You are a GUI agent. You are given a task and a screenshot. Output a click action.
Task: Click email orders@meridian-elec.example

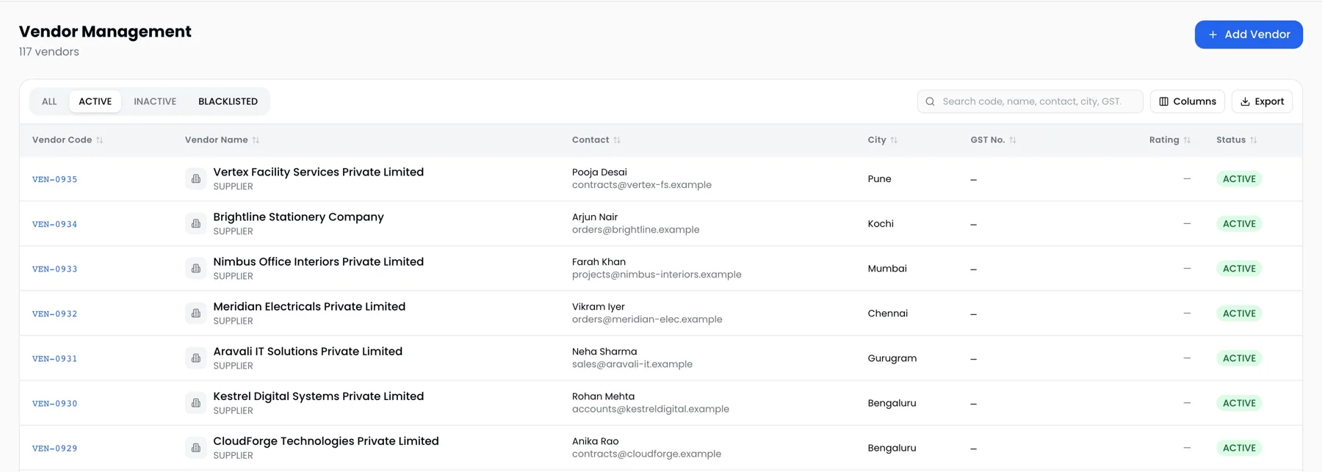click(647, 319)
